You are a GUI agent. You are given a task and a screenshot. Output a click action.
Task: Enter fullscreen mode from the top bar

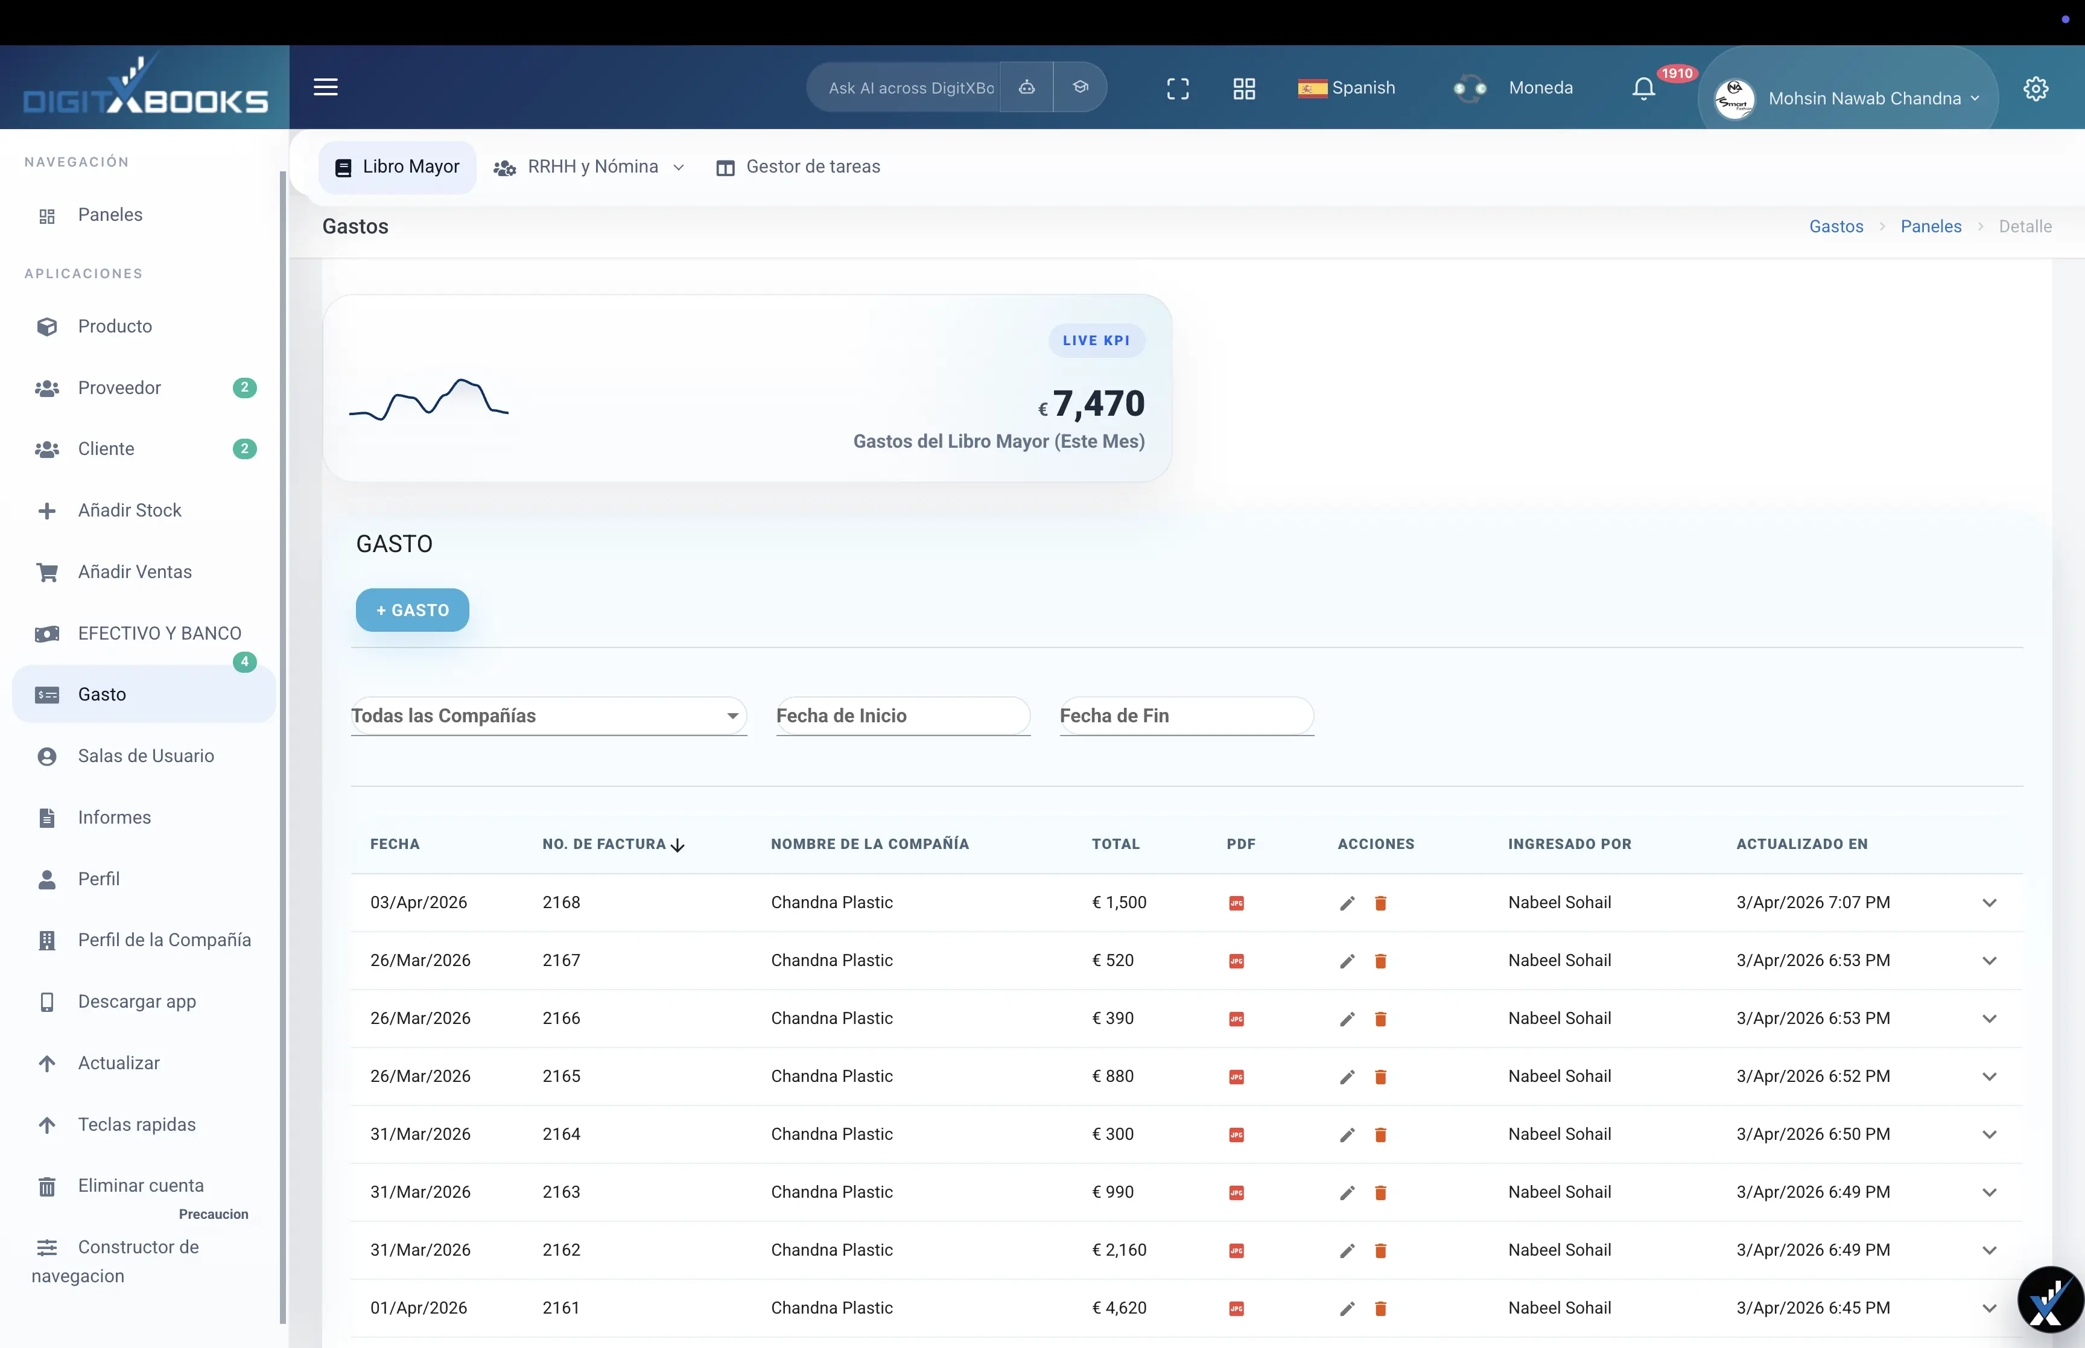1177,87
